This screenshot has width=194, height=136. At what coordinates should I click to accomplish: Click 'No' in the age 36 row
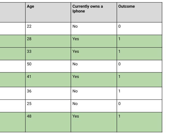[75, 91]
